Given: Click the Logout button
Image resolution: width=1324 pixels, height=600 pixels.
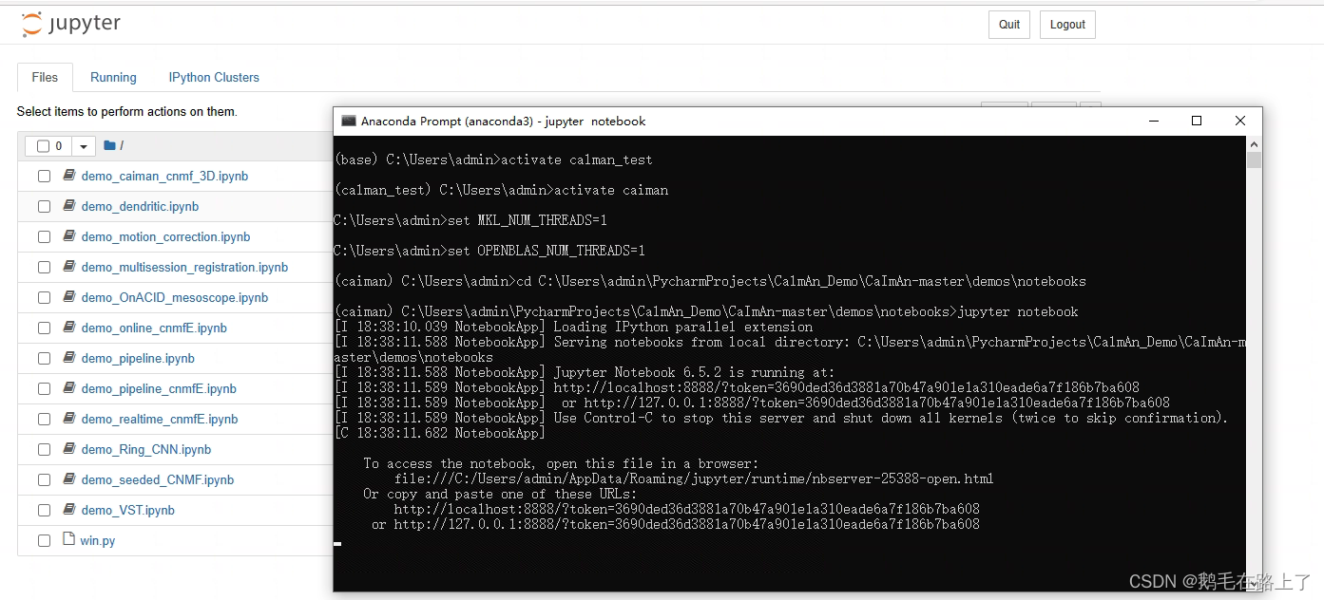Looking at the screenshot, I should [x=1067, y=25].
